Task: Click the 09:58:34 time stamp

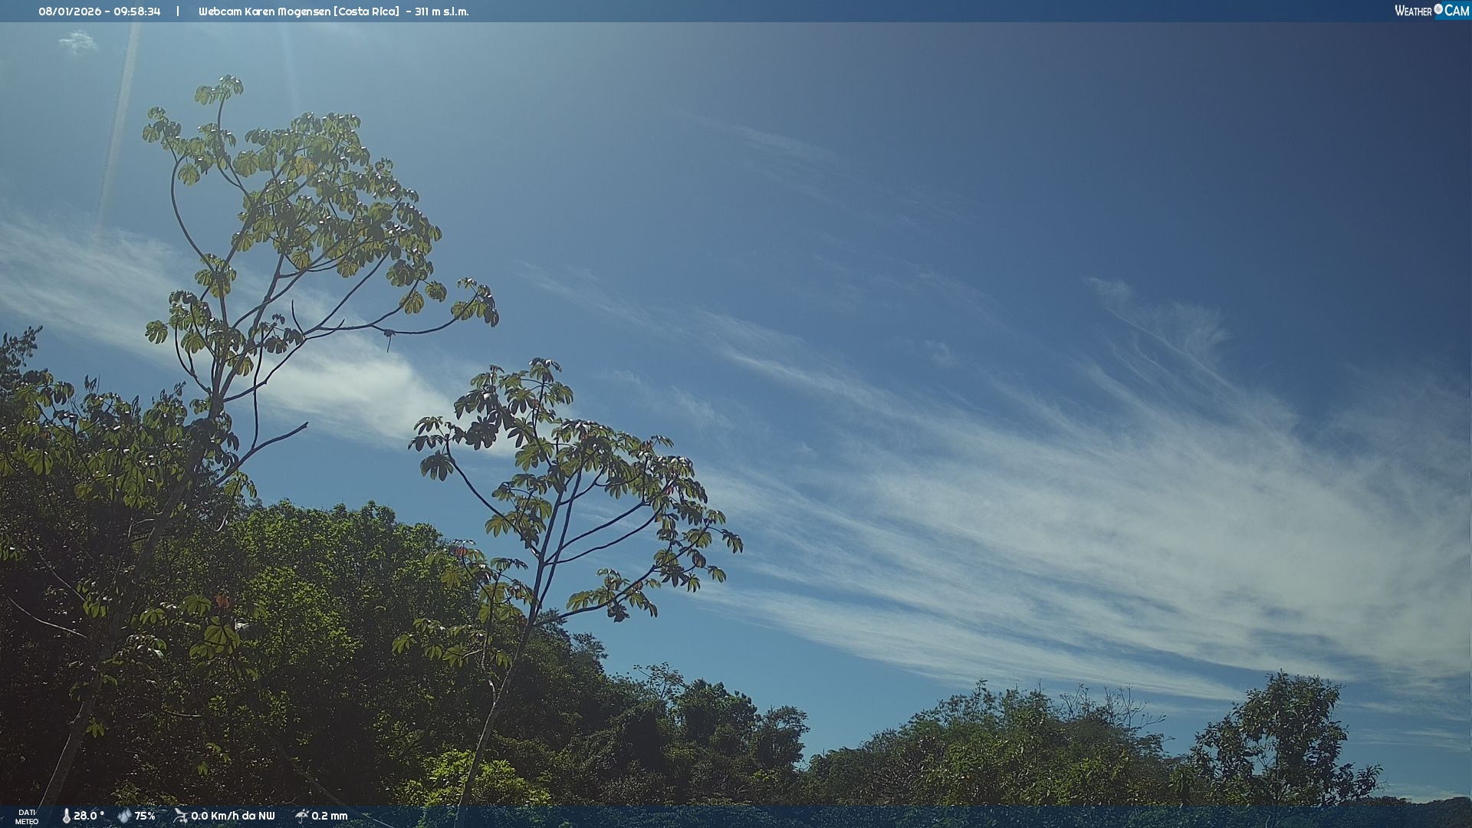Action: (137, 11)
